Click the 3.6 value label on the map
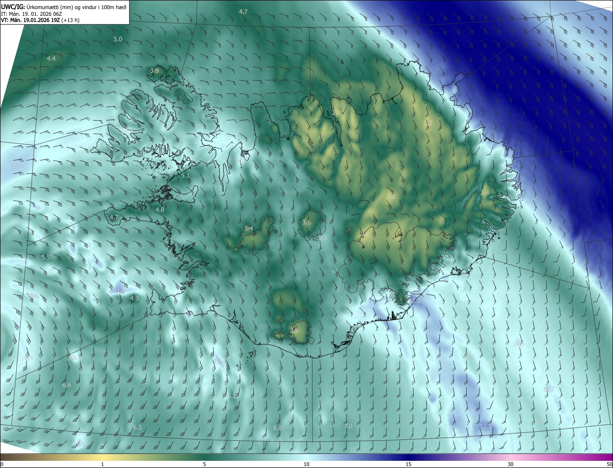 click(x=306, y=222)
